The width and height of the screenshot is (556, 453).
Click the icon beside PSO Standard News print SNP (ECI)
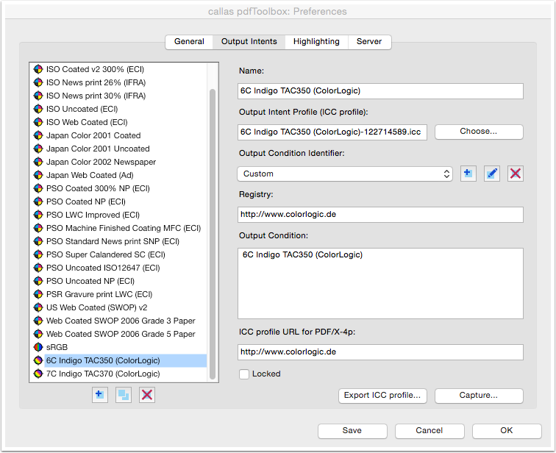[38, 241]
